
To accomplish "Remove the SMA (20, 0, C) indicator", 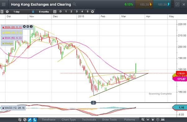I will click(24, 27).
